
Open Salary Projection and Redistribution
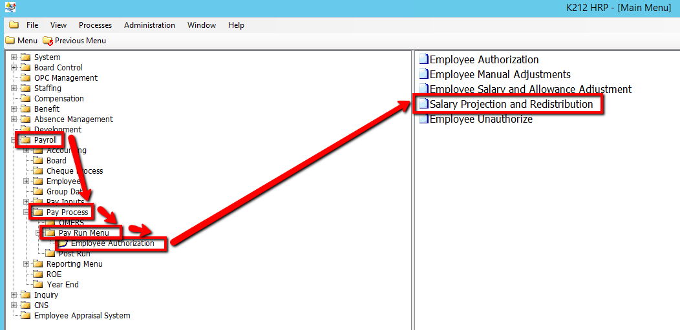click(x=511, y=104)
